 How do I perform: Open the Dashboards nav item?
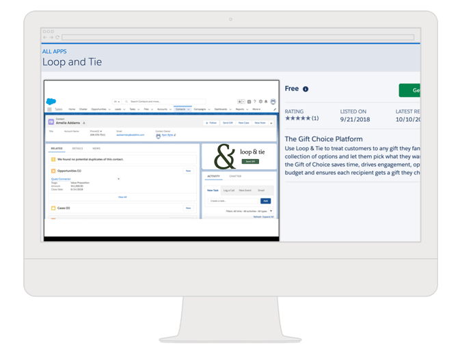[221, 109]
